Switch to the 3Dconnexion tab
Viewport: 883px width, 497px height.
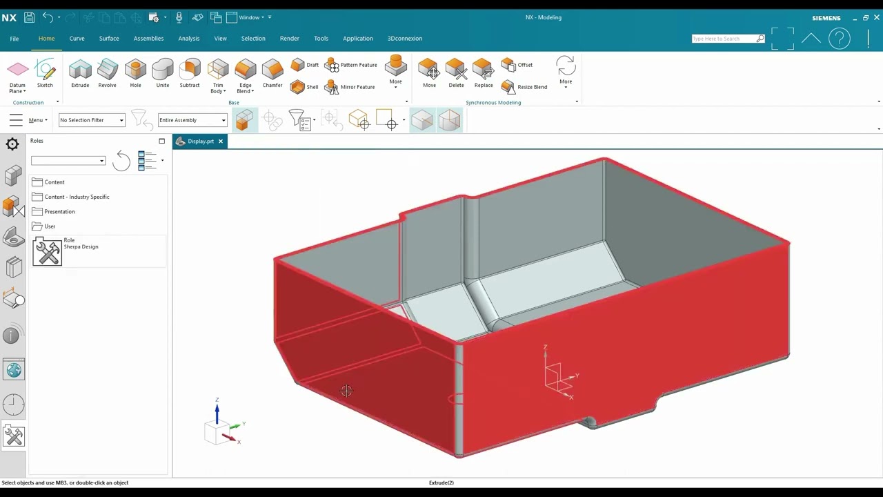[405, 39]
